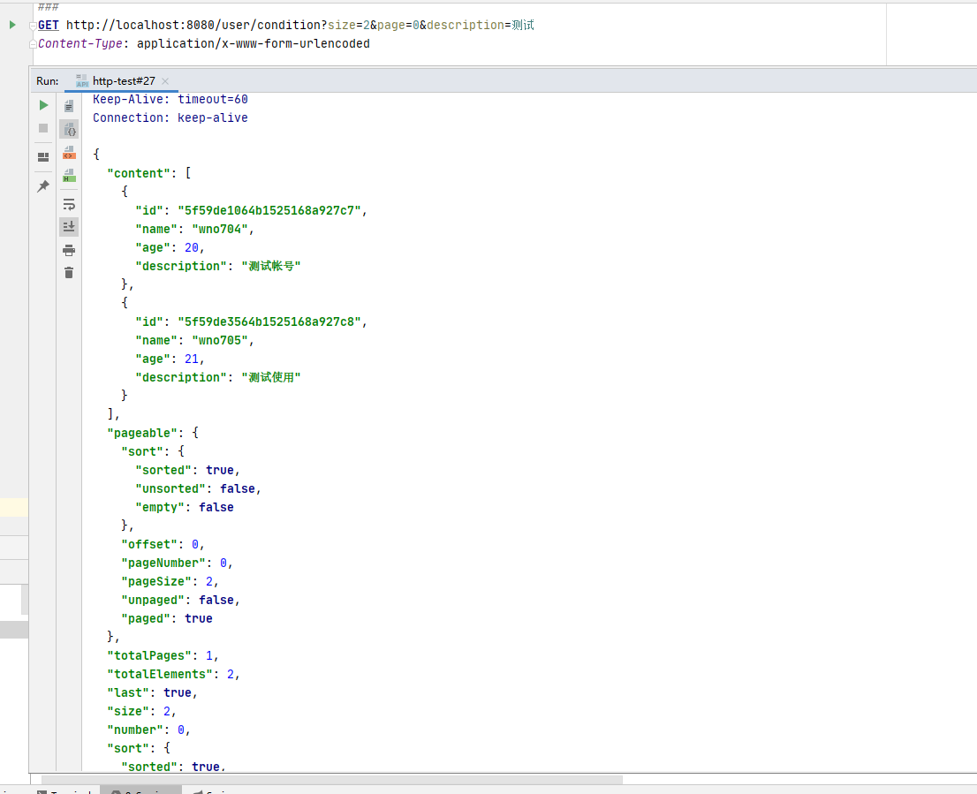Toggle soft-wrap for the response output
977x794 pixels.
tap(69, 204)
